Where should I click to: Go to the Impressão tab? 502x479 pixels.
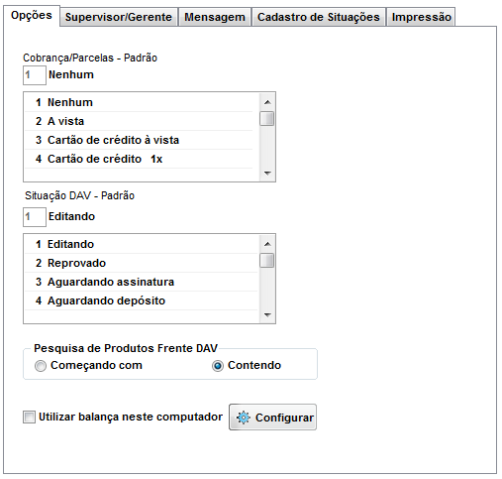(421, 17)
